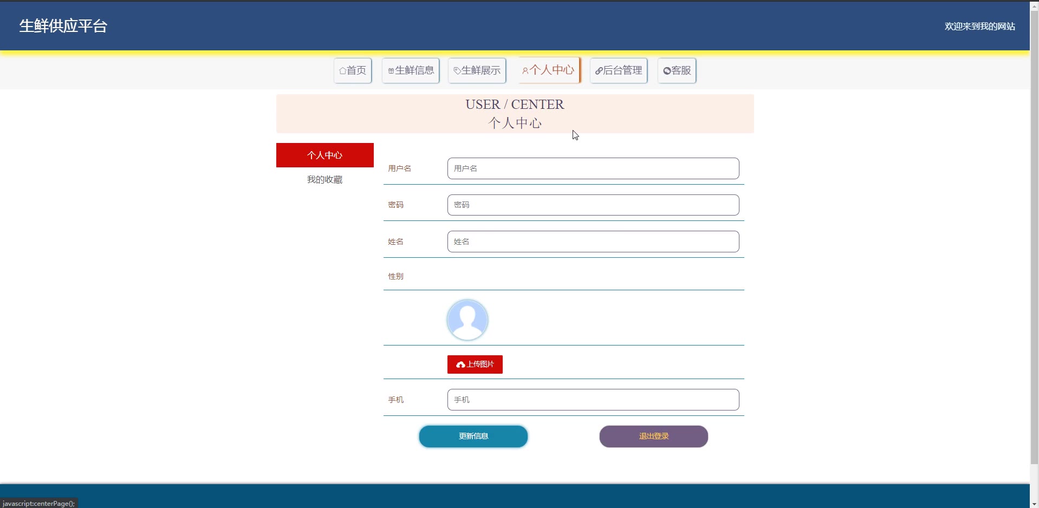Focus the 手机 input field
The image size is (1039, 508).
coord(593,400)
